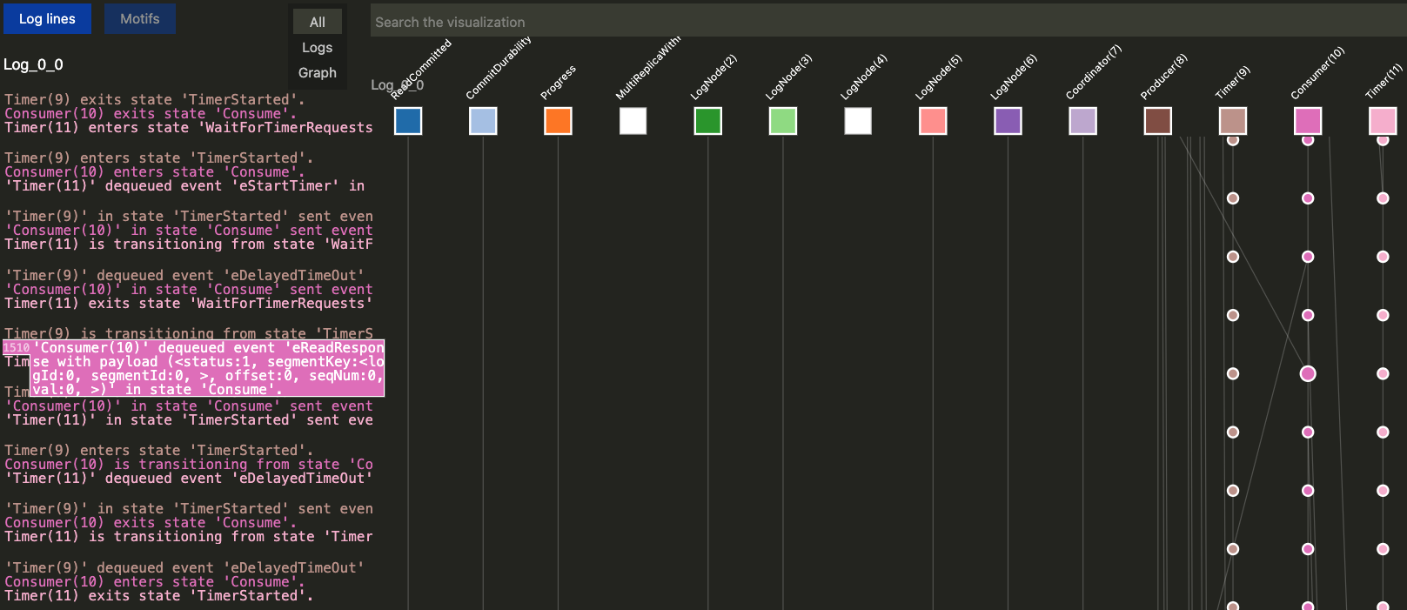
Task: Click the Timer(9) host square
Action: point(1233,121)
